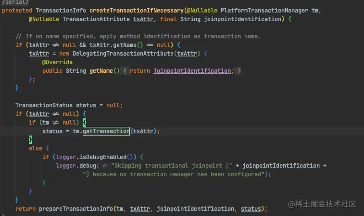Click txAttr argument in prepareTransactionInfo call
The image size is (364, 216).
click(x=140, y=209)
